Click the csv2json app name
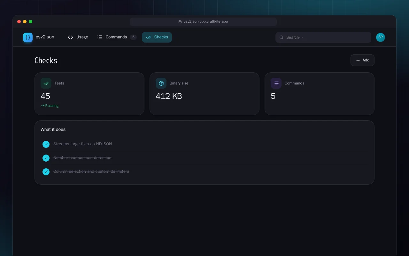 45,37
